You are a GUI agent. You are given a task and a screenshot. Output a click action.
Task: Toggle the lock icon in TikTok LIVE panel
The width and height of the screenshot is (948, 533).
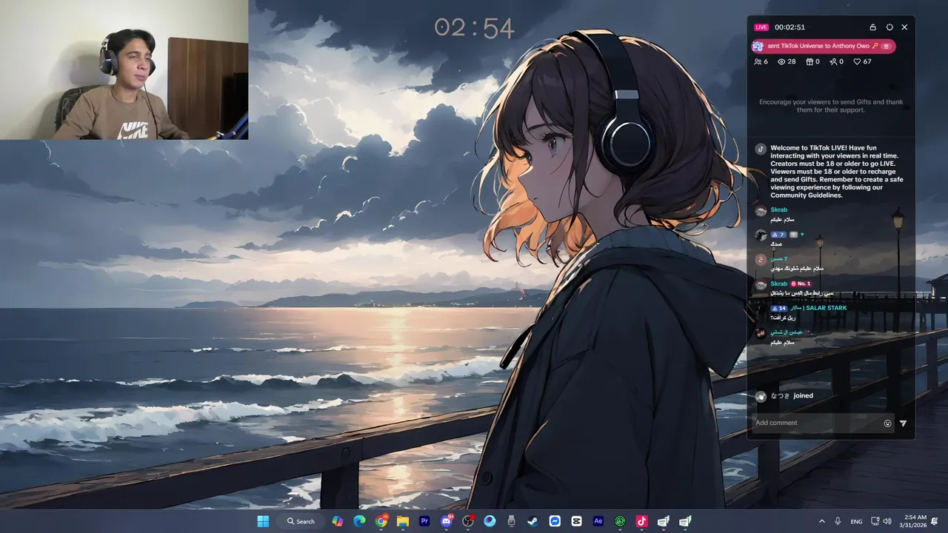tap(872, 27)
